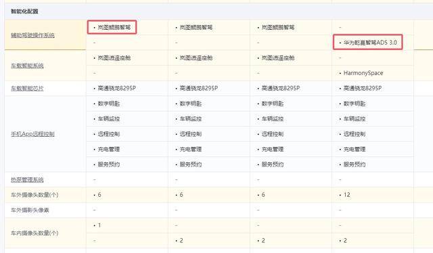Open the 辅助驾驶操作系统 row label link
Image resolution: width=433 pixels, height=253 pixels.
32,35
